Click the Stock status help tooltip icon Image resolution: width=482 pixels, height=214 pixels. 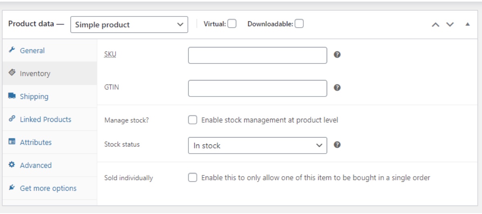[x=338, y=145]
